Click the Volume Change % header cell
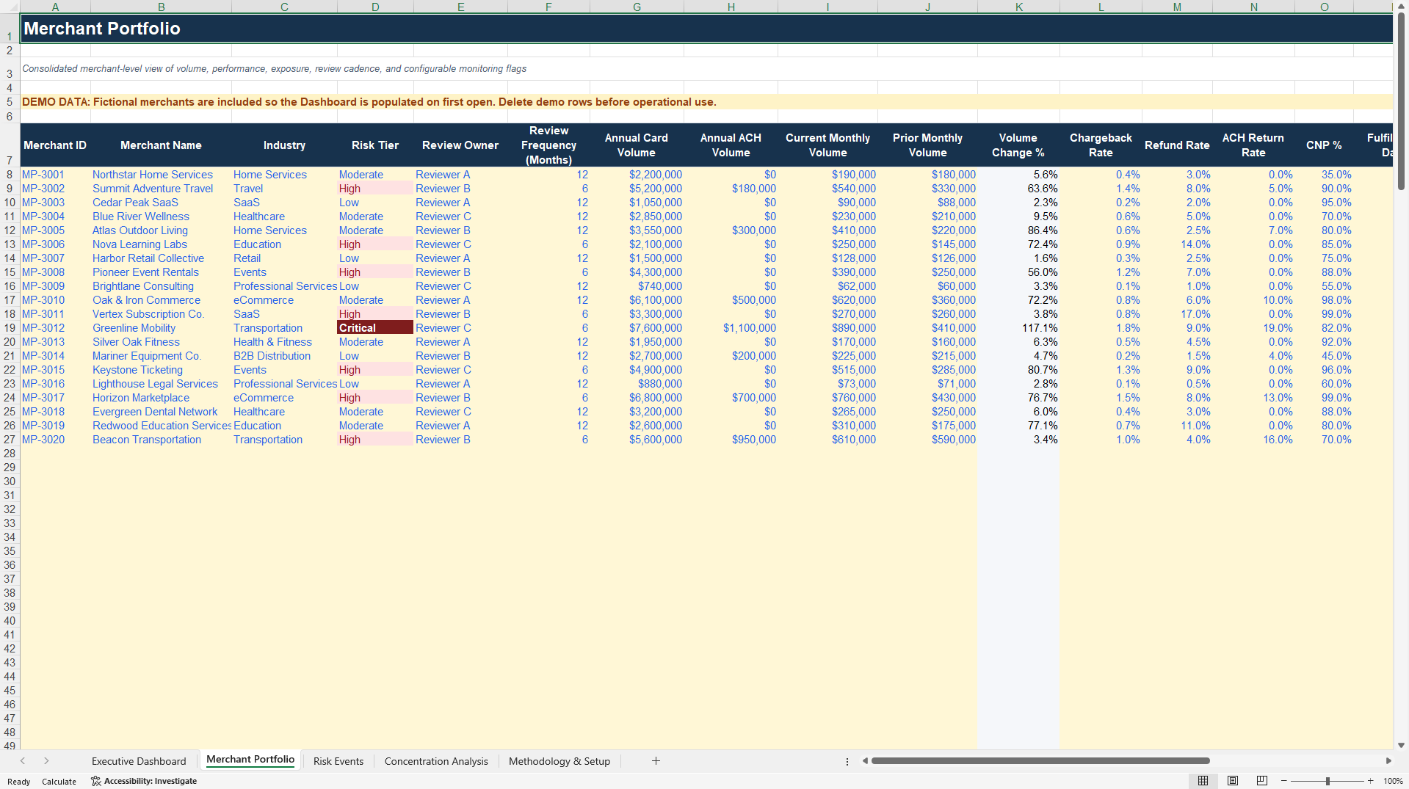1409x789 pixels. [1018, 145]
